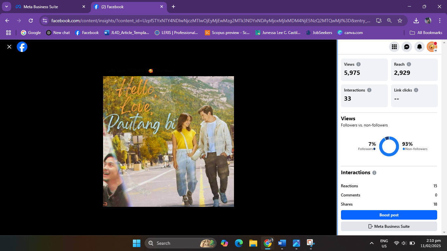Open a new browser tab
The width and height of the screenshot is (447, 251).
(x=173, y=7)
